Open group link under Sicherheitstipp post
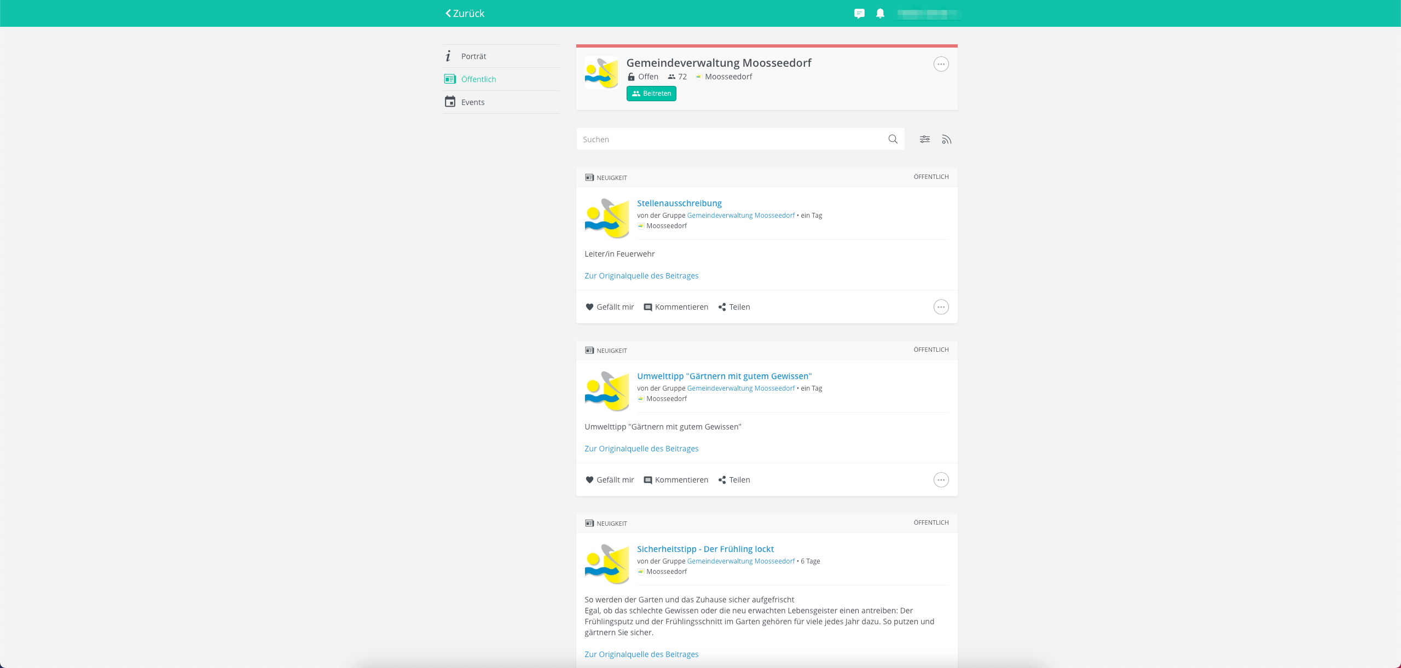1401x668 pixels. pyautogui.click(x=740, y=561)
